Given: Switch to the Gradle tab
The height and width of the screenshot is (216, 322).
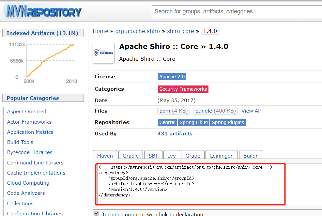Looking at the screenshot, I should pyautogui.click(x=130, y=156).
